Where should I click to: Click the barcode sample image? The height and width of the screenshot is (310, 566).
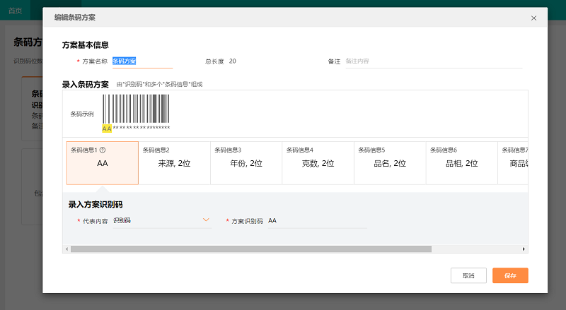click(136, 110)
